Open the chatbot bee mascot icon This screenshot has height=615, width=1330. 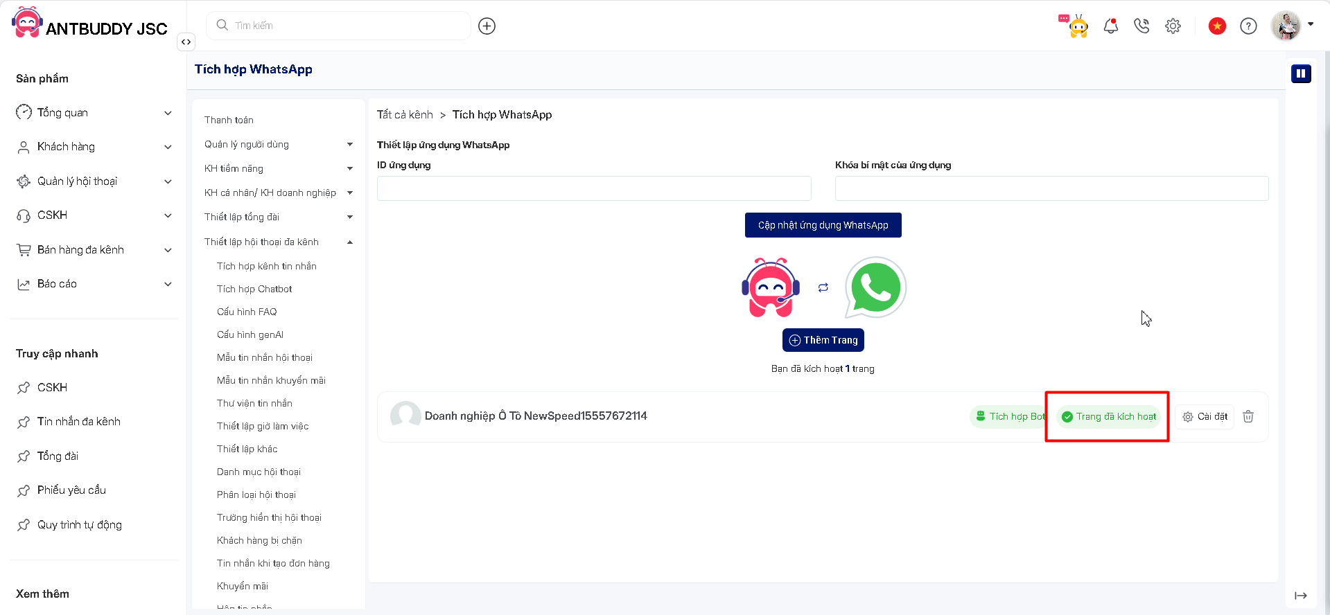coord(1074,26)
